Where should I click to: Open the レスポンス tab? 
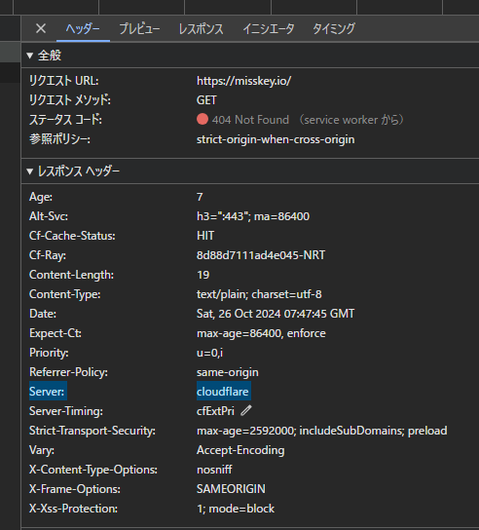(201, 28)
